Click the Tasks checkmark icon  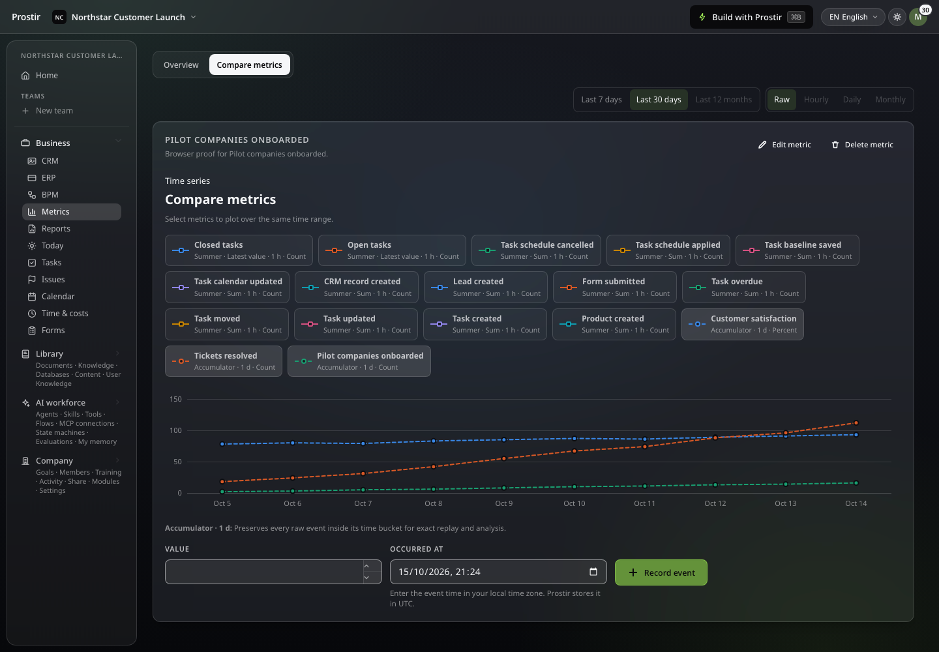coord(32,263)
